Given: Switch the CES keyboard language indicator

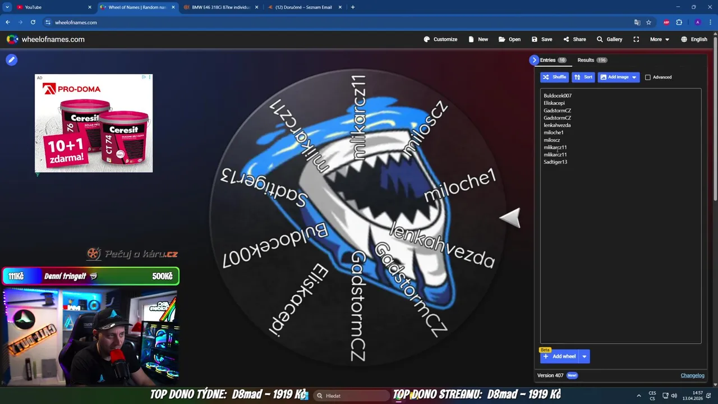Looking at the screenshot, I should click(652, 396).
